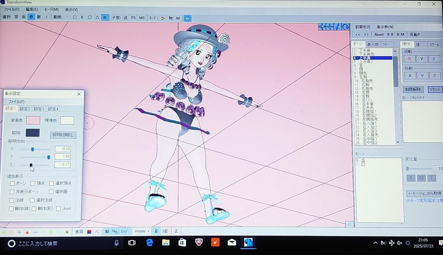This screenshot has height=255, width=443.
Task: Click the first viewport move arrows icon
Action: click(x=322, y=27)
